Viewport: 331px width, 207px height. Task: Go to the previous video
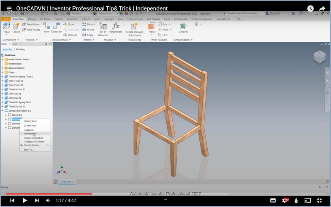(12, 201)
